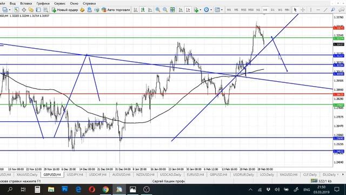Switch to bar chart display
Screen dimensions: 346x195
(x=136, y=10)
